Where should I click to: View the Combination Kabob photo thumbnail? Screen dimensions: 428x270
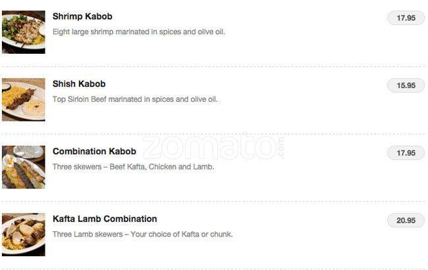[23, 167]
